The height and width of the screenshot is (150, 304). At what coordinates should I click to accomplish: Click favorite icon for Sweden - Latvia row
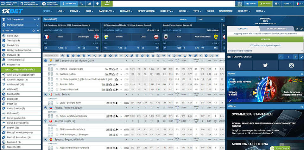click(x=57, y=74)
